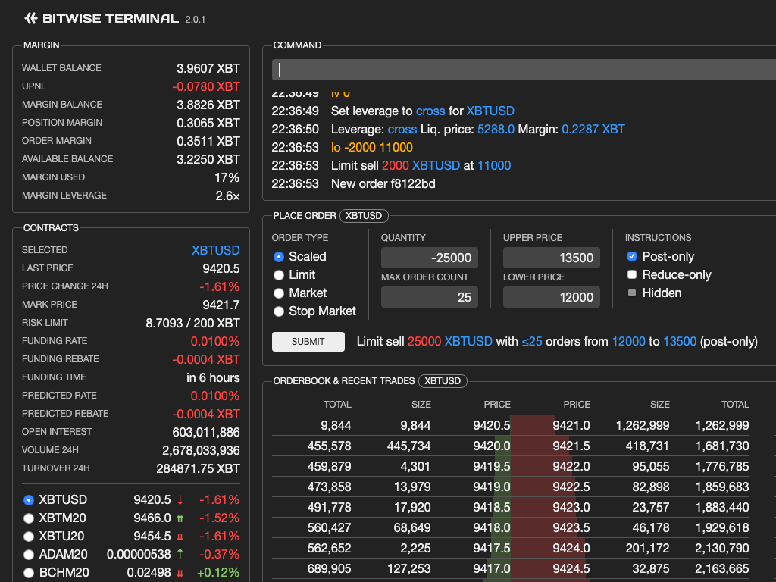The width and height of the screenshot is (776, 582).
Task: Click the down arrow icon next to XBTUSD price
Action: coord(180,500)
